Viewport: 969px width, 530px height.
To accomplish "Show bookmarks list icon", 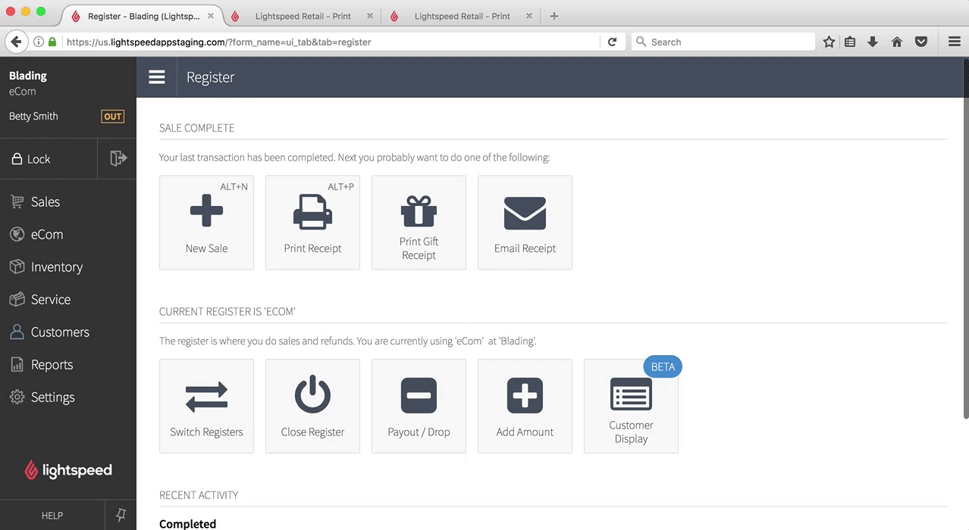I will coord(850,42).
